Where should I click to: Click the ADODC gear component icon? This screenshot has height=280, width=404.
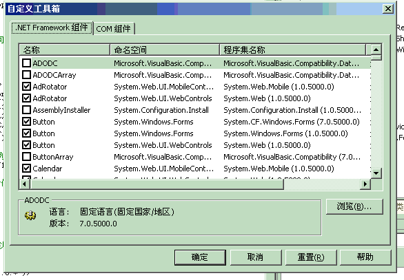[x=30, y=215]
